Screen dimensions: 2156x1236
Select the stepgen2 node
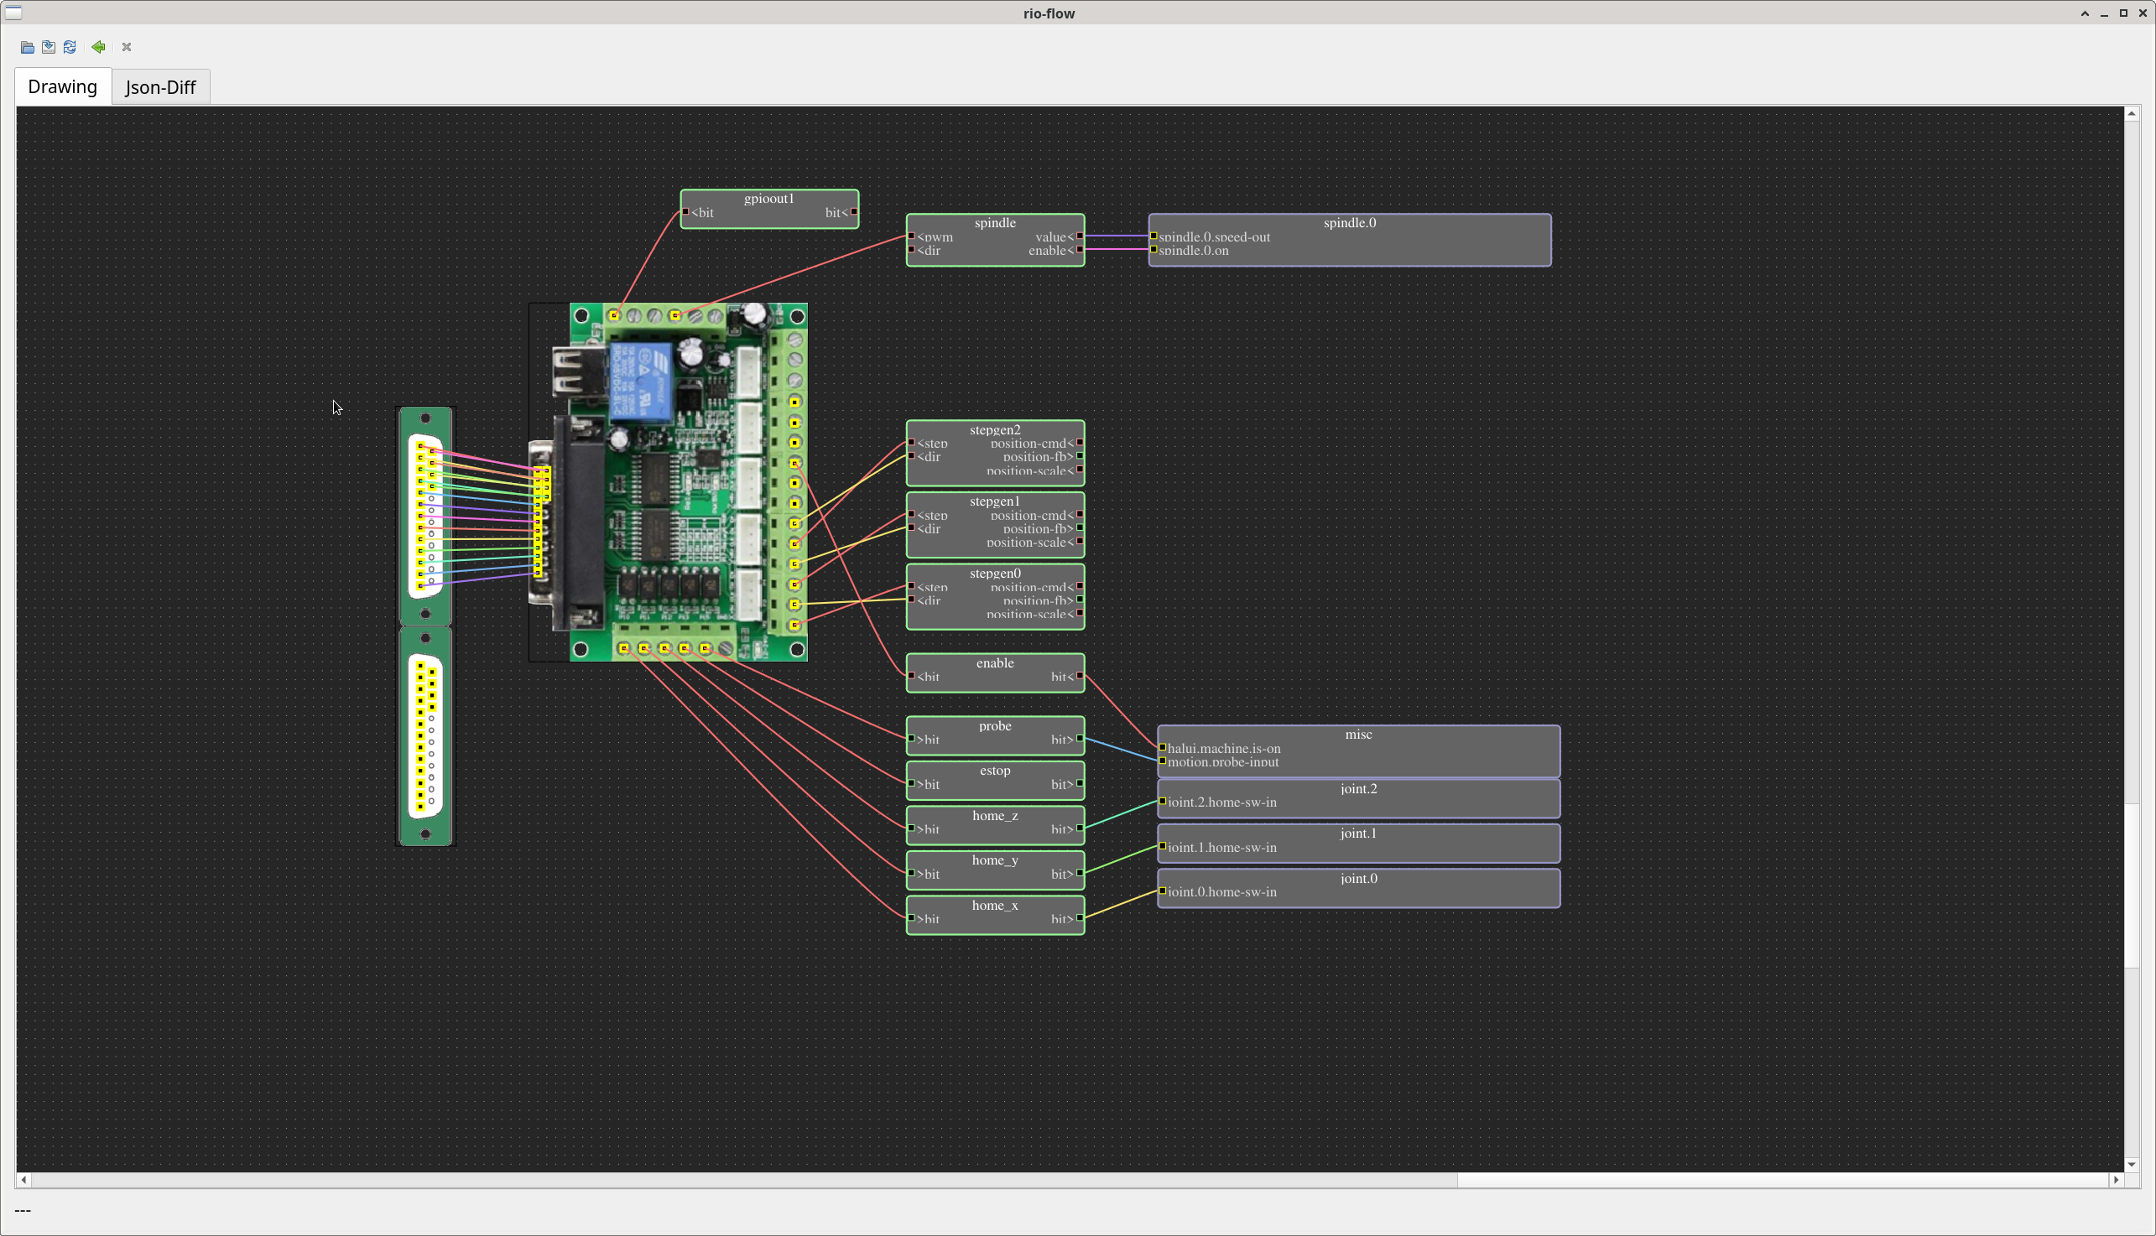pyautogui.click(x=994, y=429)
